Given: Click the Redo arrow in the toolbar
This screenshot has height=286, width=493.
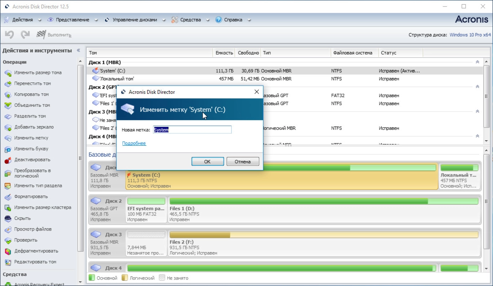Looking at the screenshot, I should click(25, 35).
